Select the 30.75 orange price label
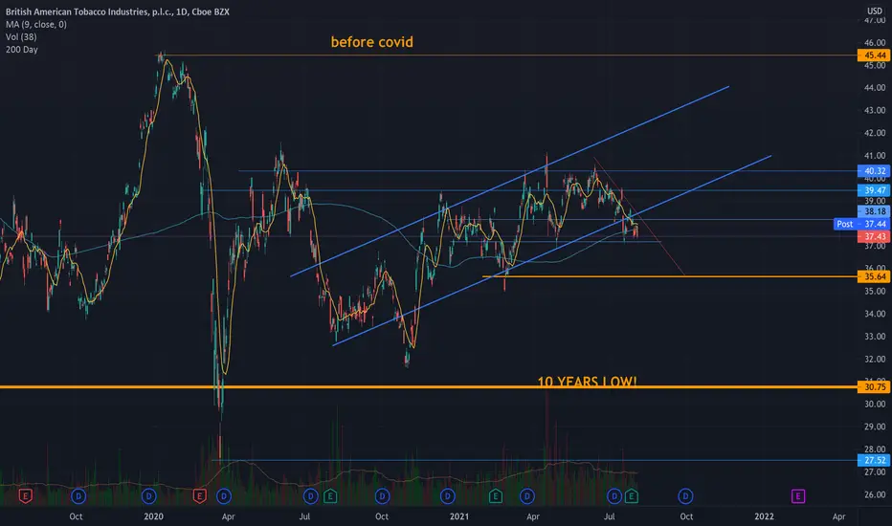 [873, 386]
